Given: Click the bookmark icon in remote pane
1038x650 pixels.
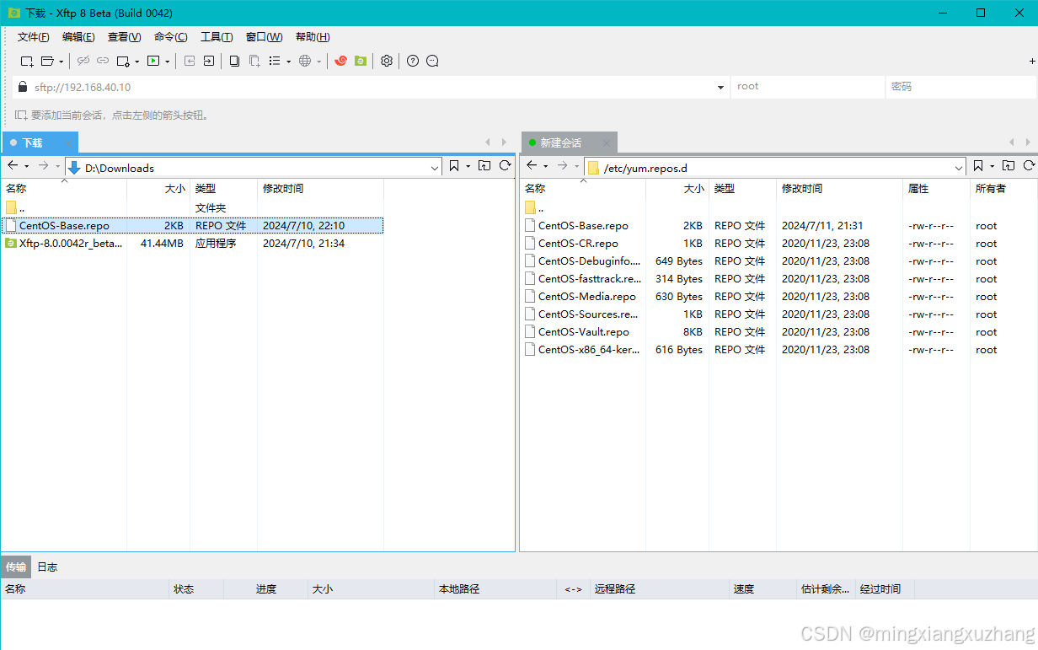Looking at the screenshot, I should (x=978, y=167).
